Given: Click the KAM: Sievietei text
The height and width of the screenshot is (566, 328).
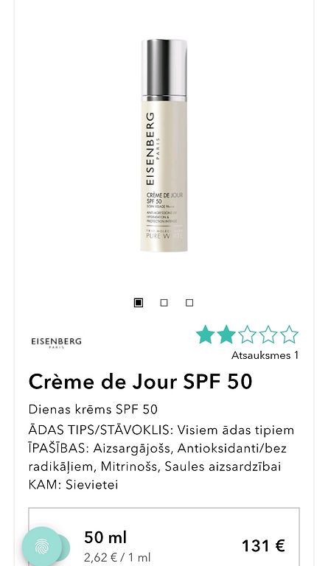Looking at the screenshot, I should click(73, 484).
